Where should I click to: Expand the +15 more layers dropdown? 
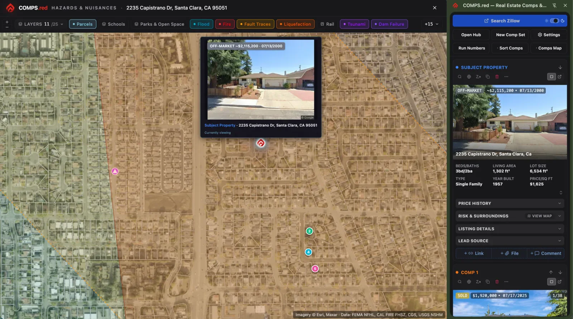point(432,24)
